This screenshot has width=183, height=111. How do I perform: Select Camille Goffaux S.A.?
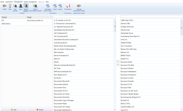tap(150, 107)
